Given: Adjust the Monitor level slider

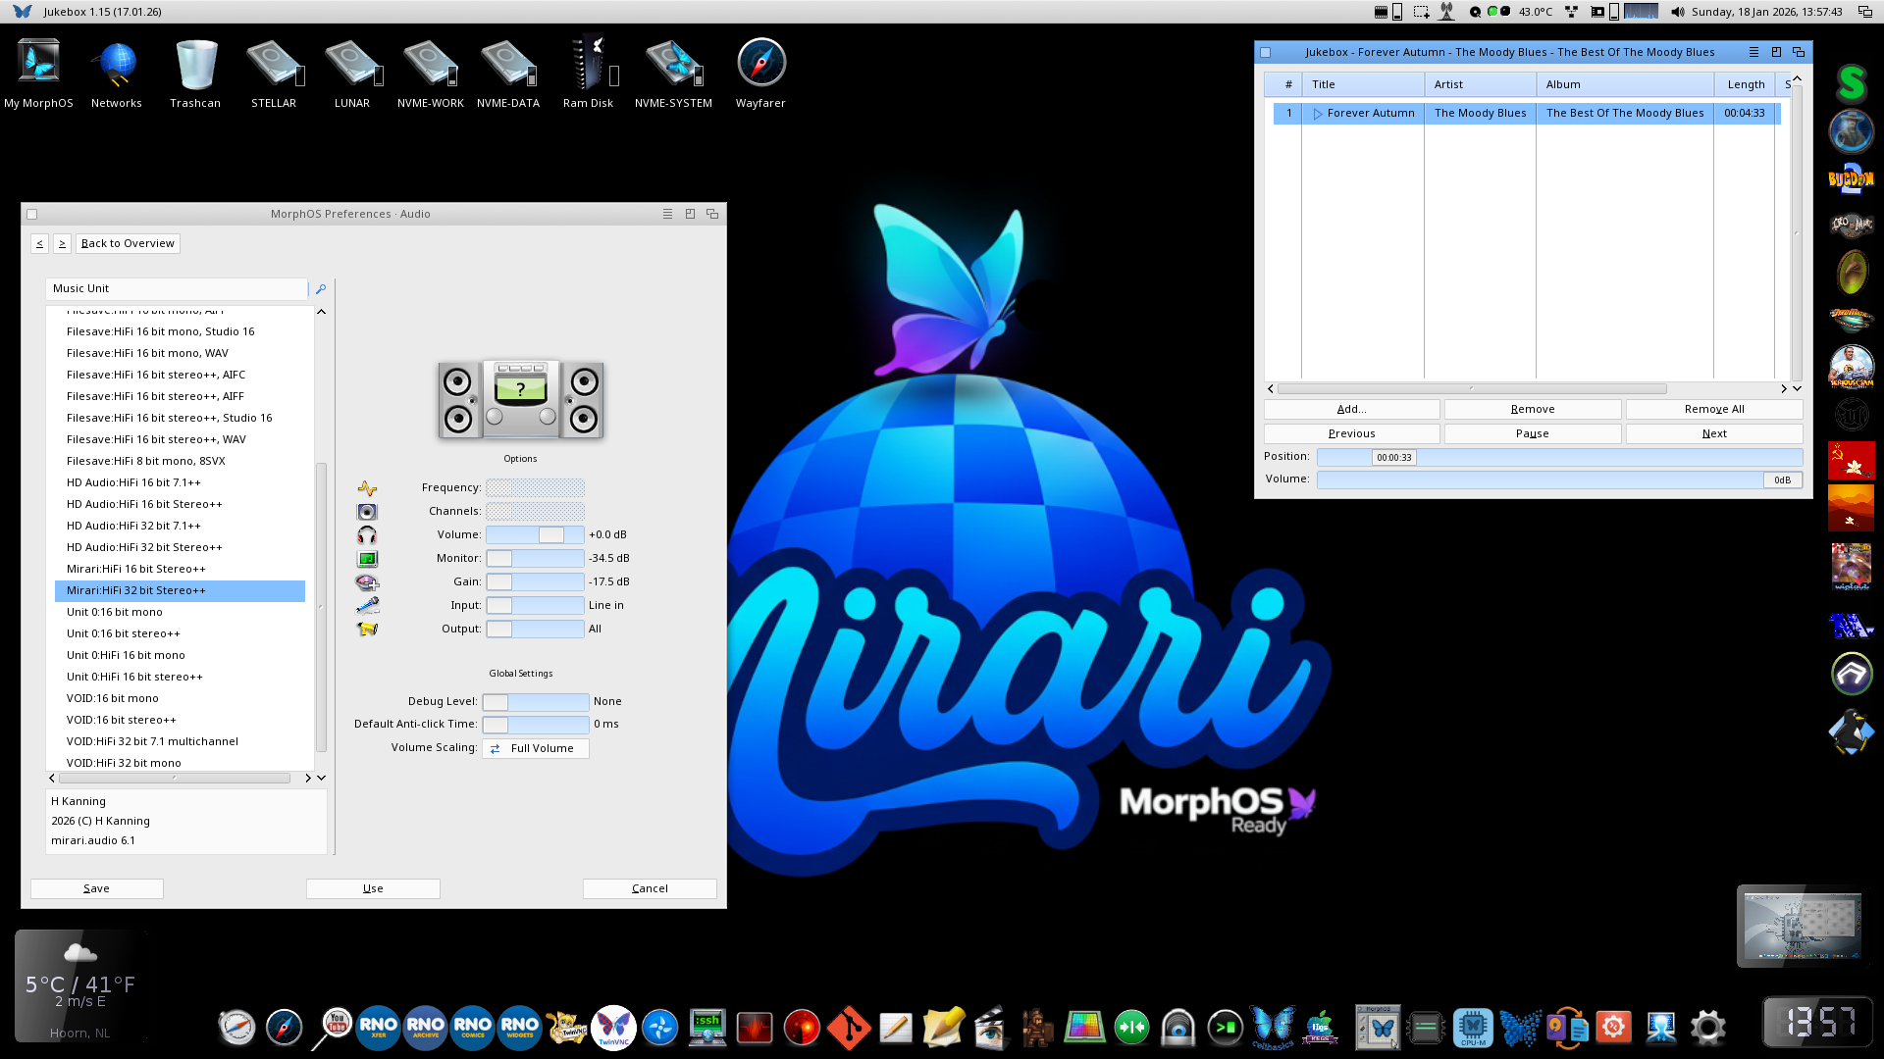Looking at the screenshot, I should click(535, 558).
